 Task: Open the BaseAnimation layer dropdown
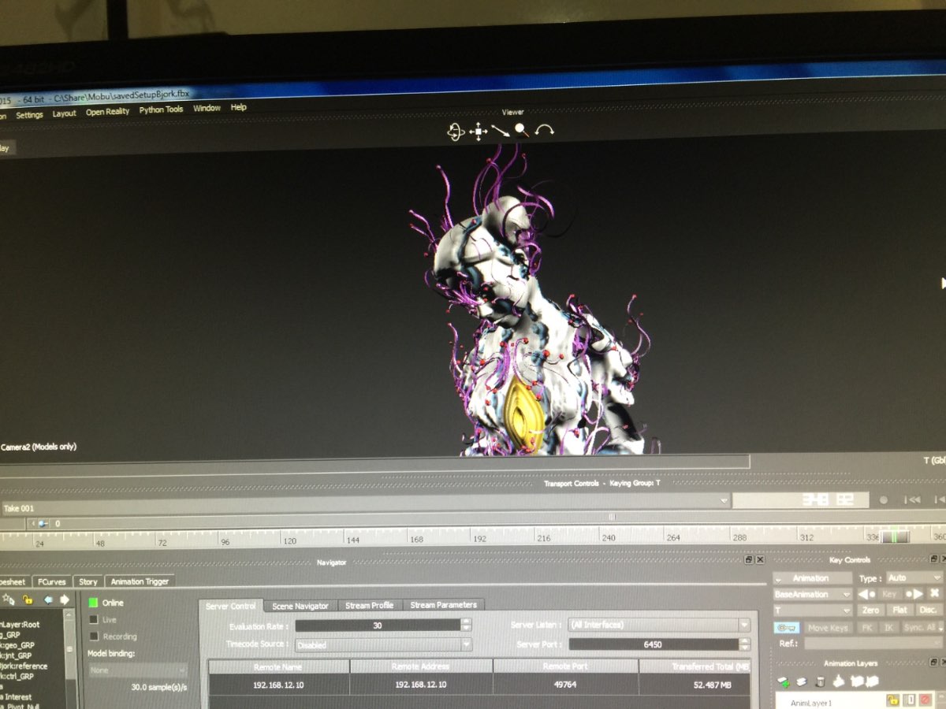coord(812,594)
